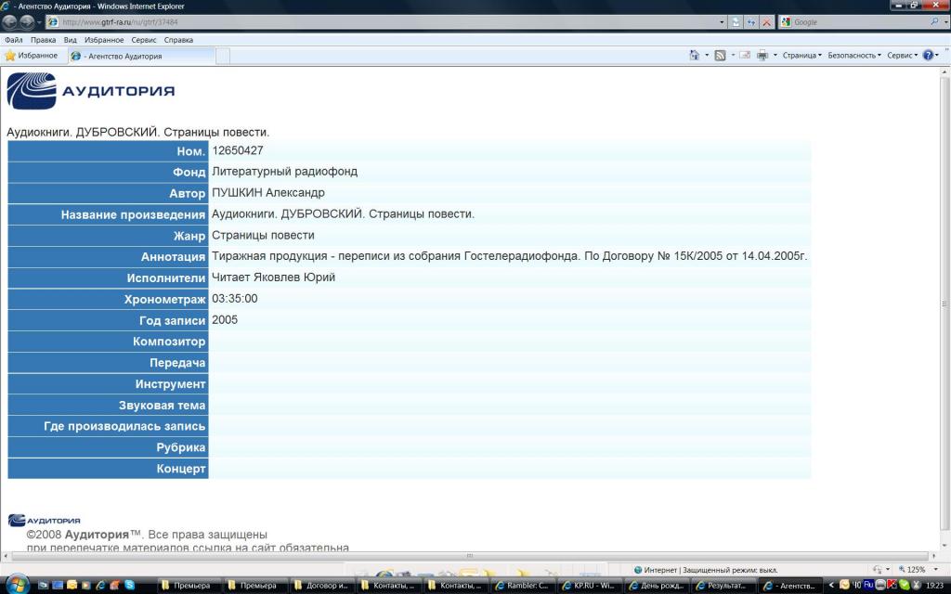
Task: Click the browser Forward arrow button
Action: coord(28,22)
